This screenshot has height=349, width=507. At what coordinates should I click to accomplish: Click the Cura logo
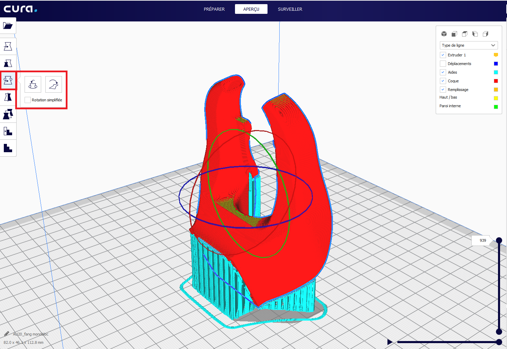[x=20, y=9]
